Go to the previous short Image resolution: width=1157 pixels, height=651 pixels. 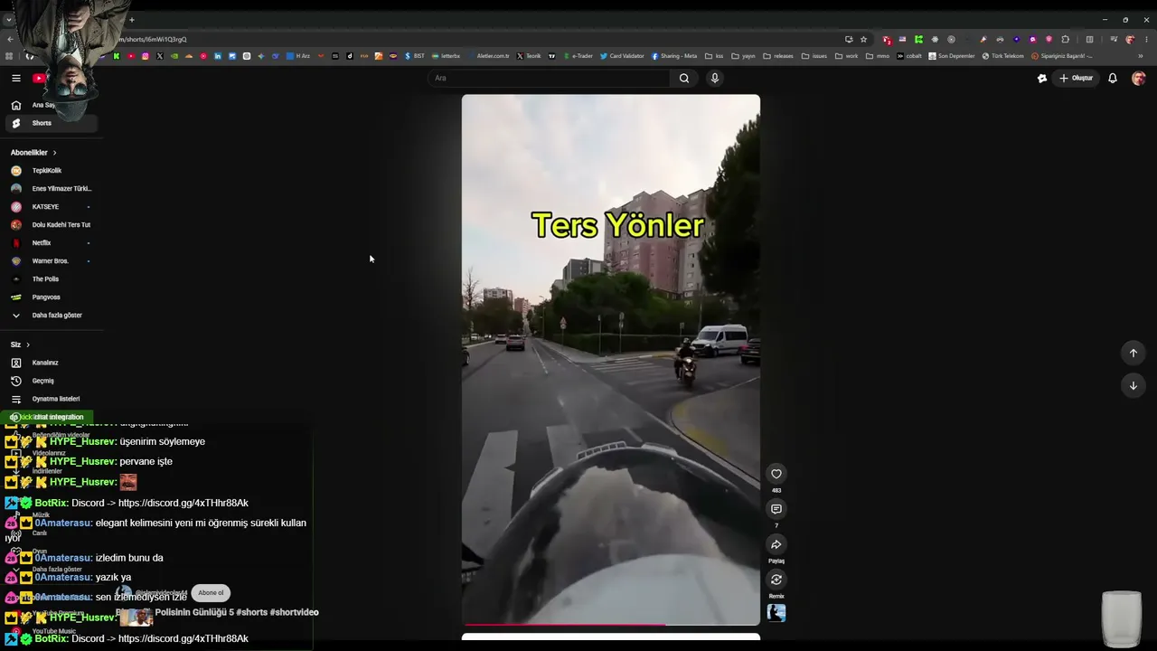point(1133,354)
